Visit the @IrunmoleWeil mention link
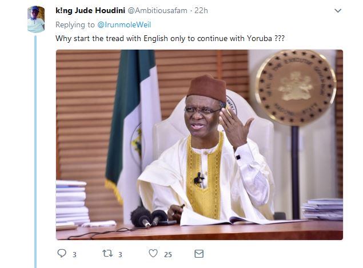Screen dimensions: 363x268 [x=124, y=25]
